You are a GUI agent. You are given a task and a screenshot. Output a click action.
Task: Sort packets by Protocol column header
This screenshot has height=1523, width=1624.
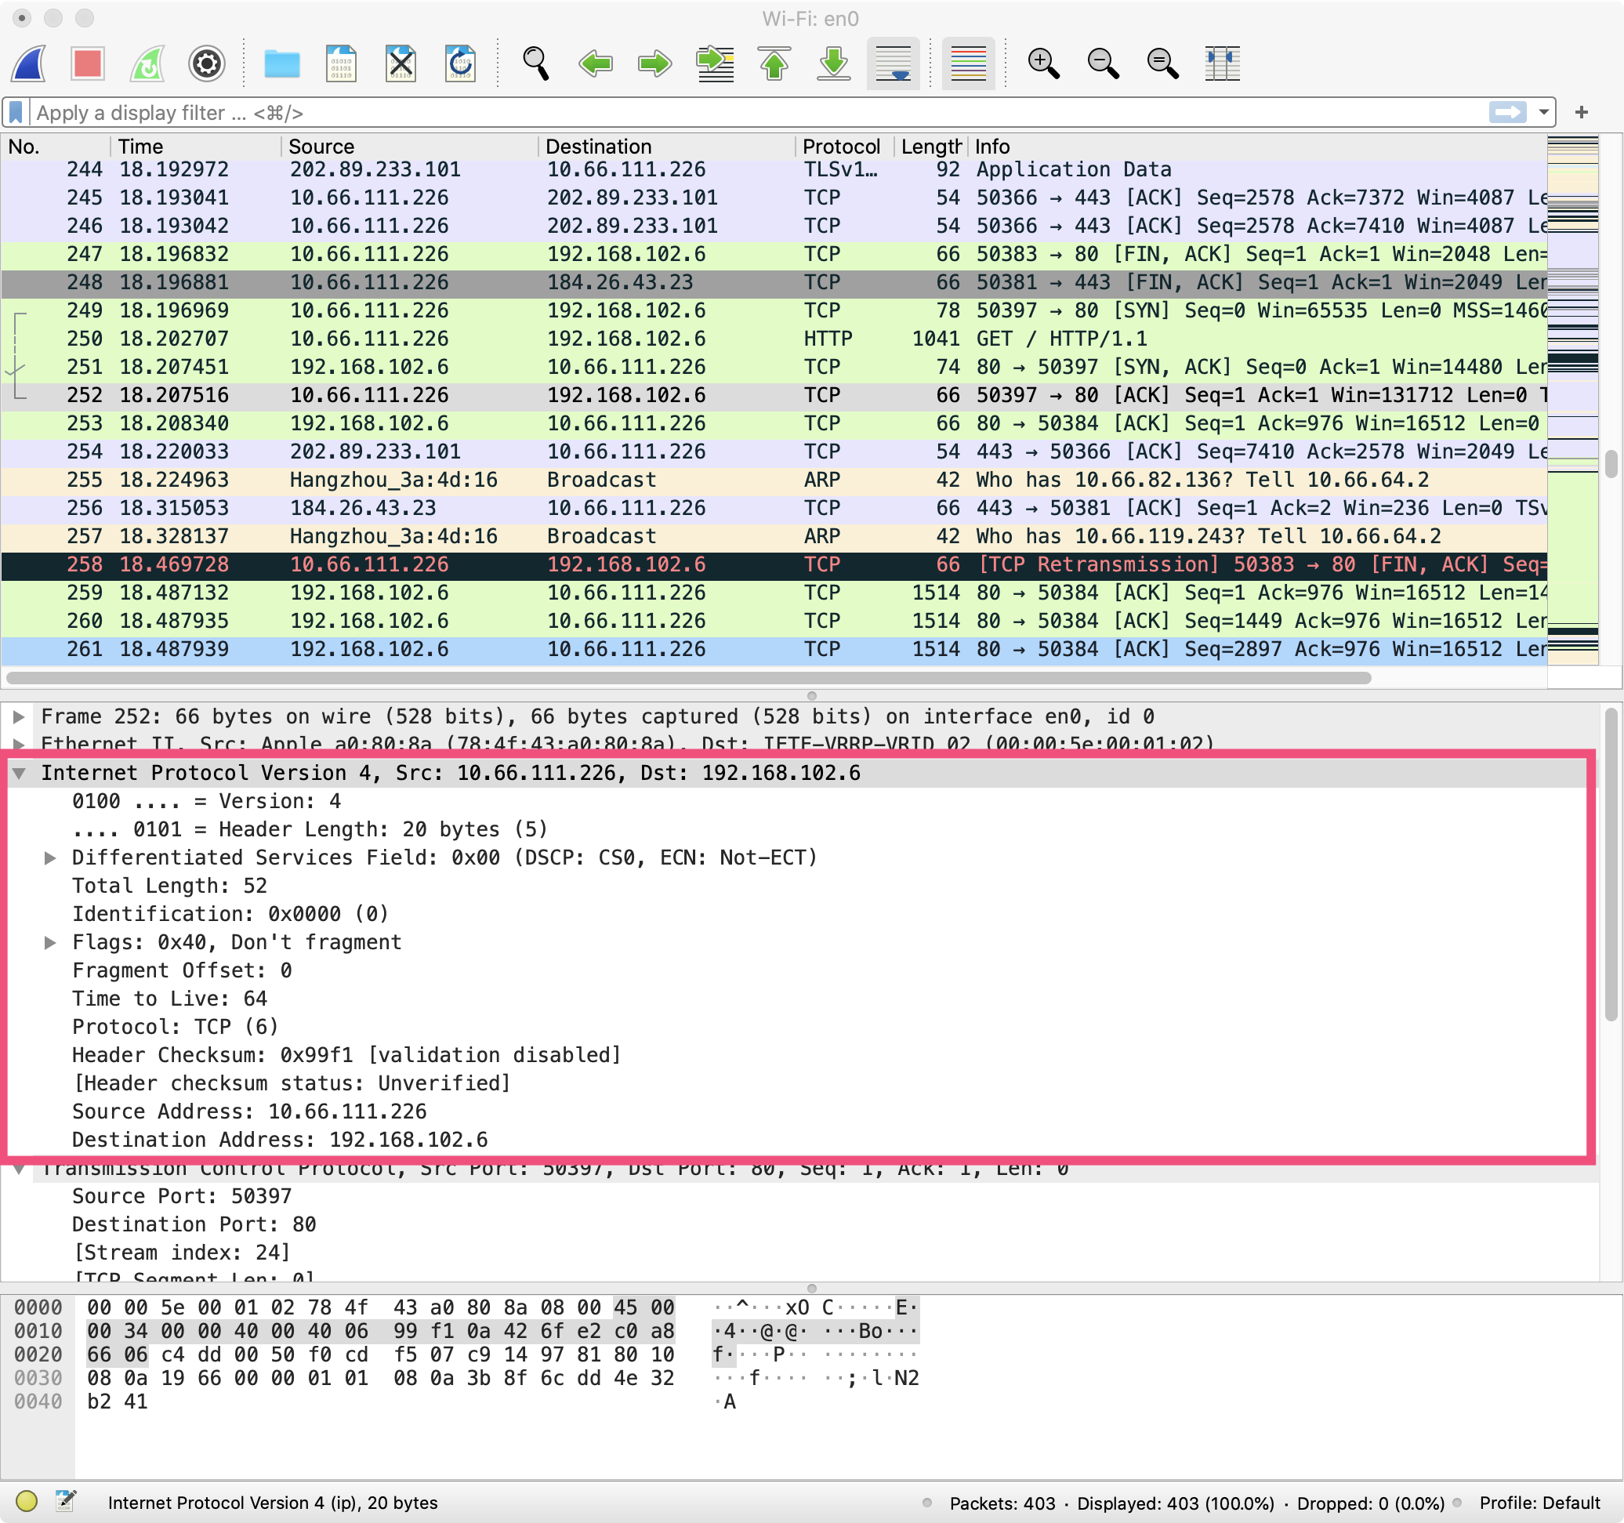click(840, 147)
